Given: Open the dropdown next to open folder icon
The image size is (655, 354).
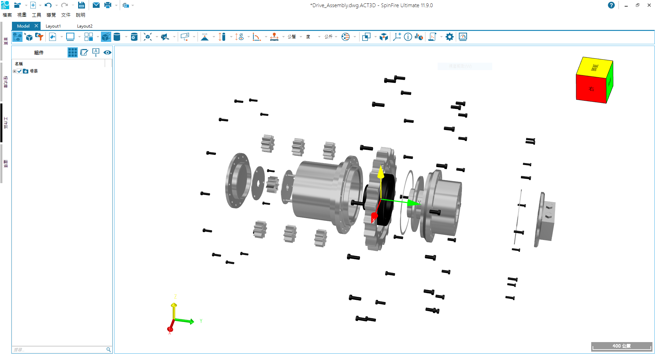Looking at the screenshot, I should 26,5.
